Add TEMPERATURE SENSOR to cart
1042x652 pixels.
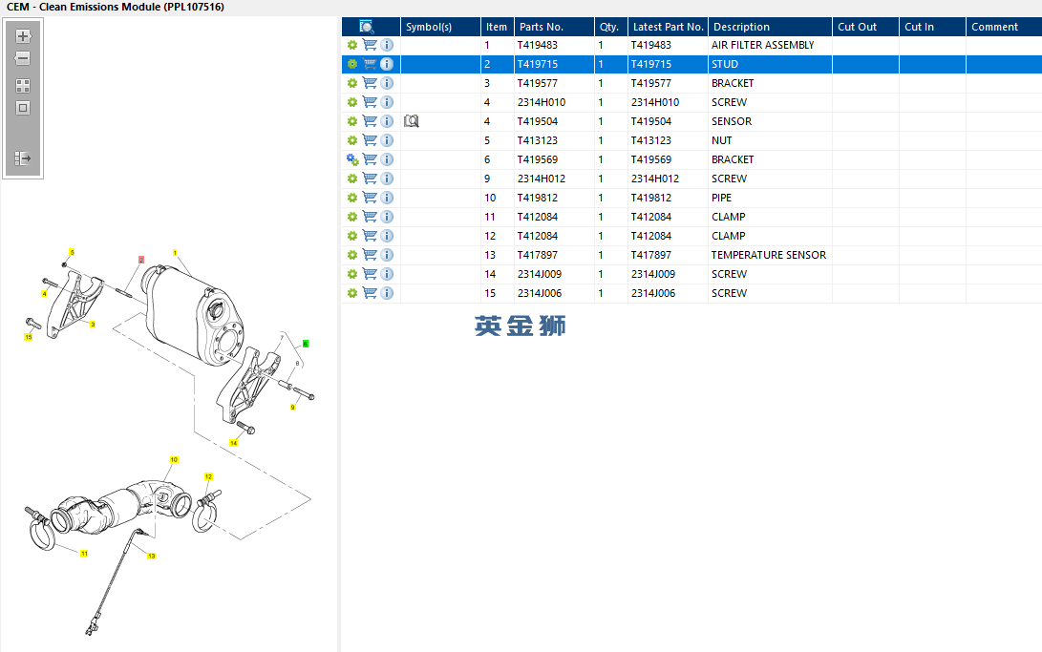371,255
